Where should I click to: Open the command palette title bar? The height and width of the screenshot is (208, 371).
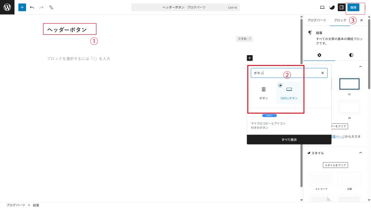click(x=185, y=7)
